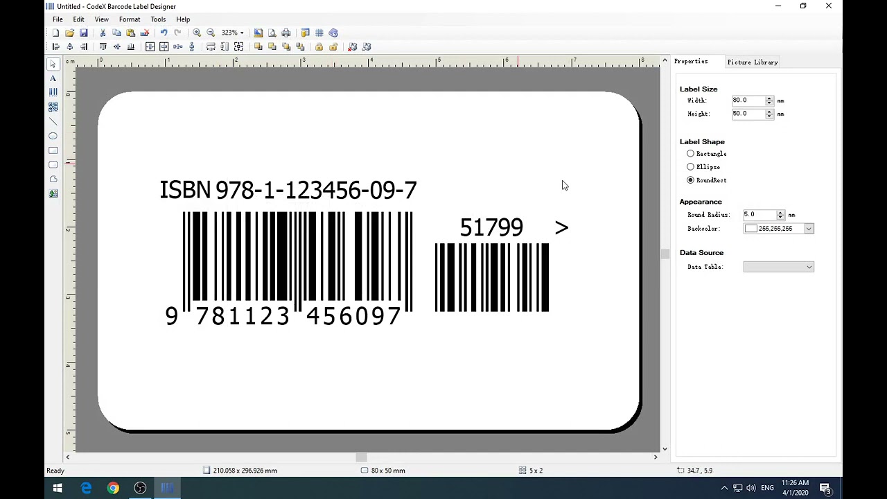Align objects to top edges
Image resolution: width=887 pixels, height=499 pixels.
tap(103, 46)
